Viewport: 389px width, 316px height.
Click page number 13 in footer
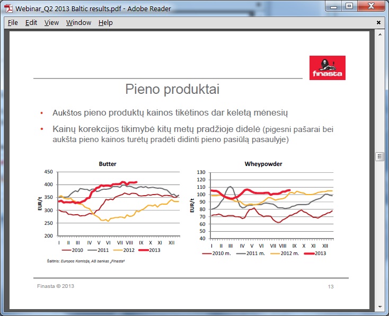click(331, 287)
